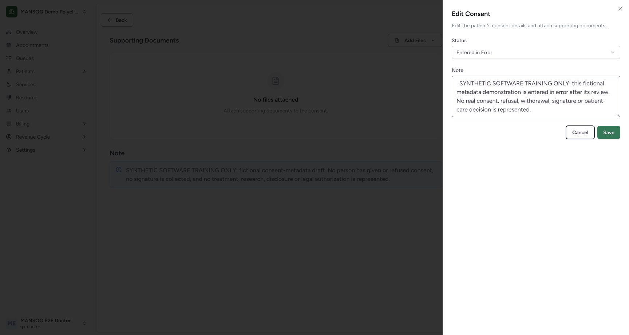
Task: Expand the Billing submenu chevron
Action: click(84, 124)
